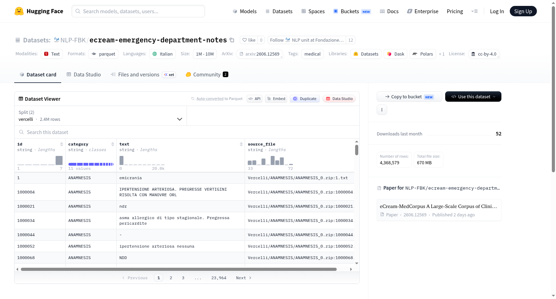Go to the Next page of results
This screenshot has width=556, height=299.
click(x=244, y=278)
